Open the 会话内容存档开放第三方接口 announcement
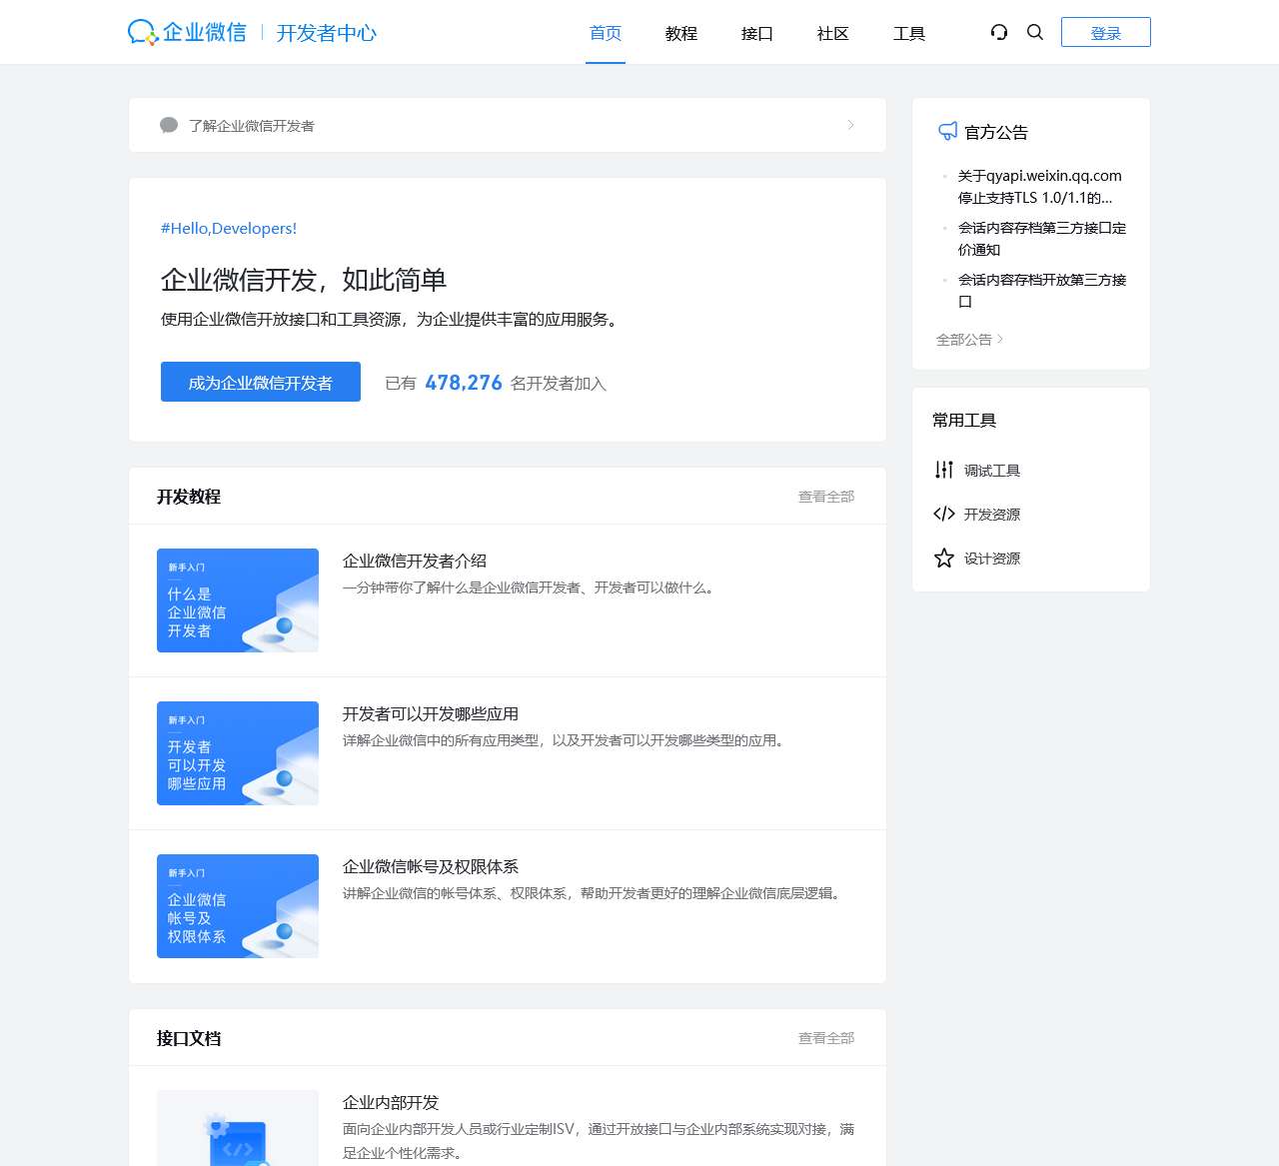 [x=1042, y=291]
